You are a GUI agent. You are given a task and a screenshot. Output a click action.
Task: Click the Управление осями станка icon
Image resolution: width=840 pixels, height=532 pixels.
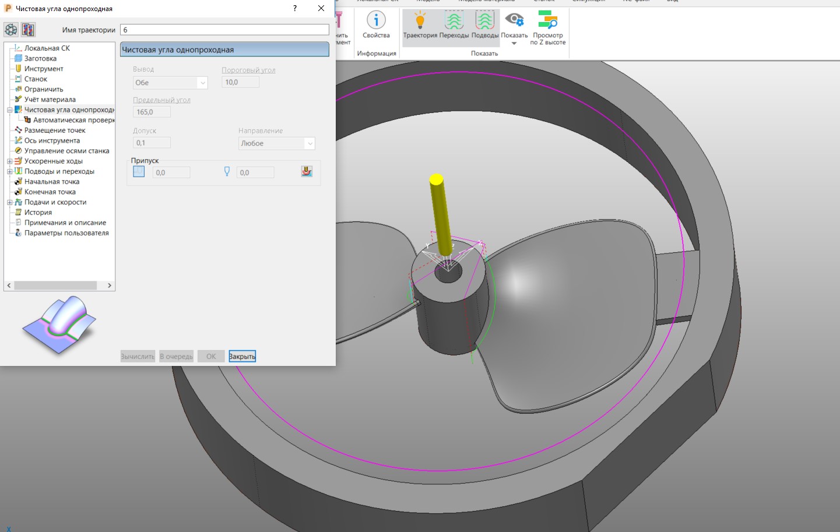[18, 151]
